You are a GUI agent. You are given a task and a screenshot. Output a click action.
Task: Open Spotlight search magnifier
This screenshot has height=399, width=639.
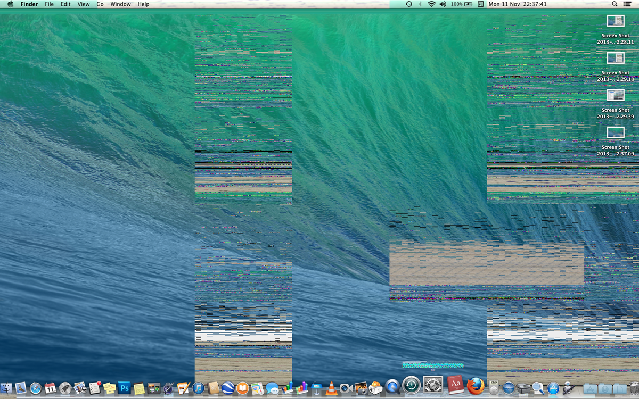tap(615, 4)
